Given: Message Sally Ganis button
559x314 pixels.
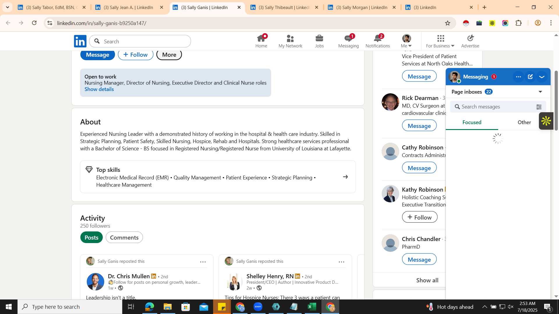Looking at the screenshot, I should (x=98, y=55).
